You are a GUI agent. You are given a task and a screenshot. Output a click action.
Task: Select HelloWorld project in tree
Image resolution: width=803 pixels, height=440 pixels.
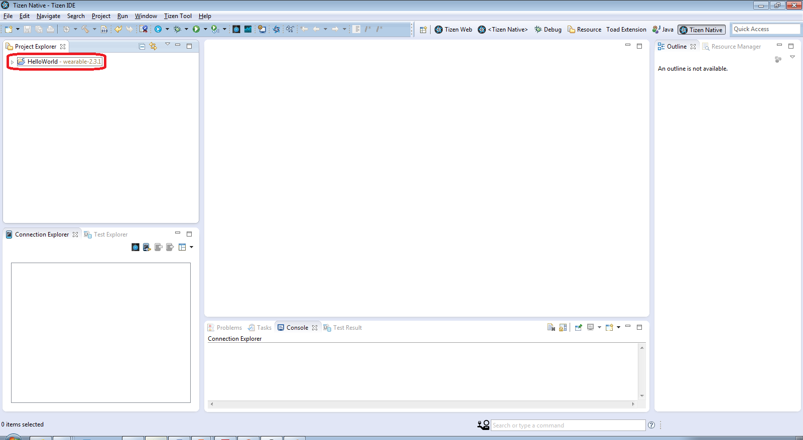(x=59, y=62)
